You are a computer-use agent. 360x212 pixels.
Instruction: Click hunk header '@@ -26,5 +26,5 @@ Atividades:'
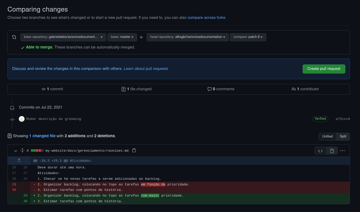(63, 161)
